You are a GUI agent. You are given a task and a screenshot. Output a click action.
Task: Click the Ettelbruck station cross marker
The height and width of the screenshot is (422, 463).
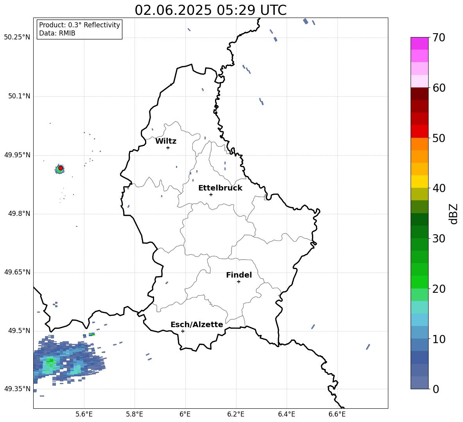click(x=211, y=194)
